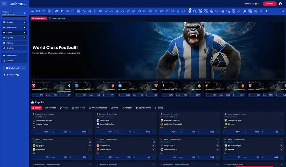This screenshot has height=167, width=286.
Task: Switch to the Event Builder tab
Action: tap(57, 19)
